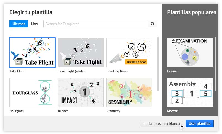Select the Assembly (Montar) template thumbnail
The width and height of the screenshot is (222, 134).
190,92
